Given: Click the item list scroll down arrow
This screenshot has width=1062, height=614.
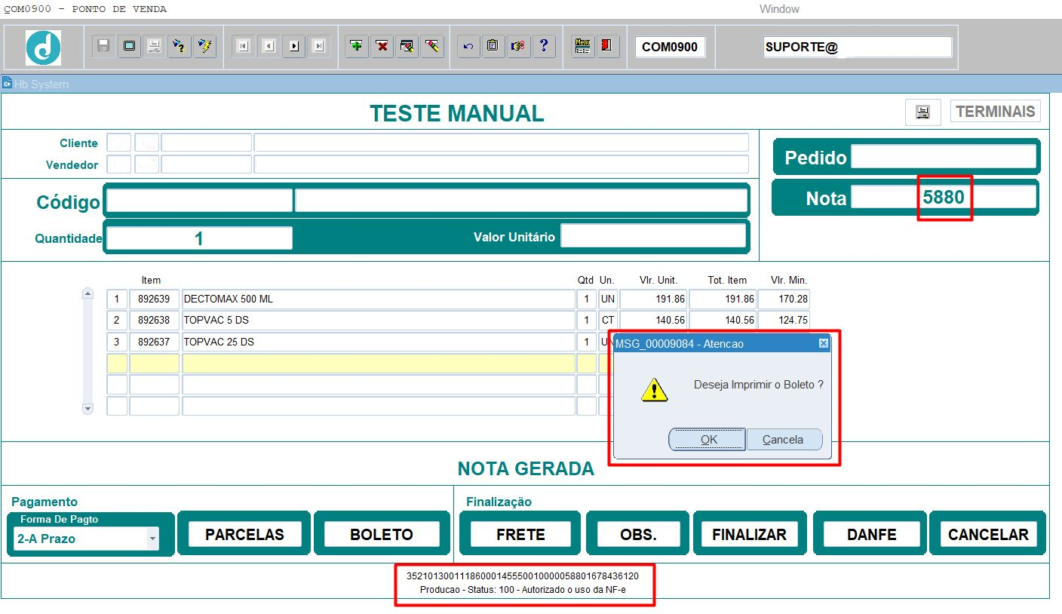Looking at the screenshot, I should (x=87, y=408).
